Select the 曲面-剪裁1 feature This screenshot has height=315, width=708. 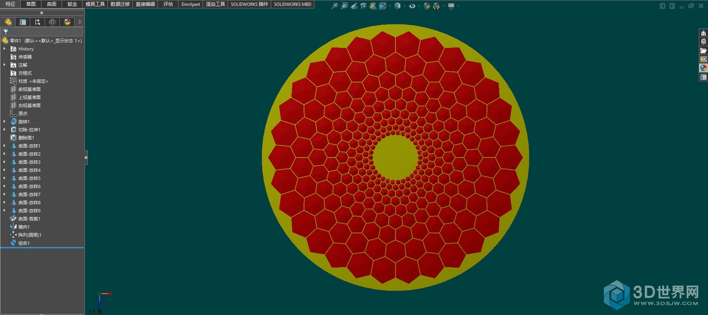pyautogui.click(x=25, y=219)
